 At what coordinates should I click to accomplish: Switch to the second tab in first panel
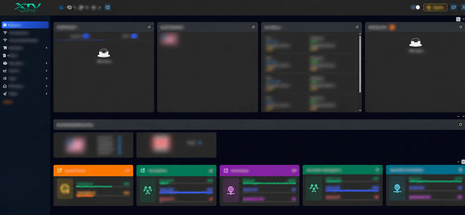[x=130, y=36]
